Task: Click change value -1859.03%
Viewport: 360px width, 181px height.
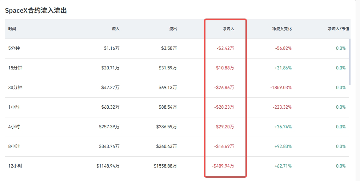Action: click(281, 87)
